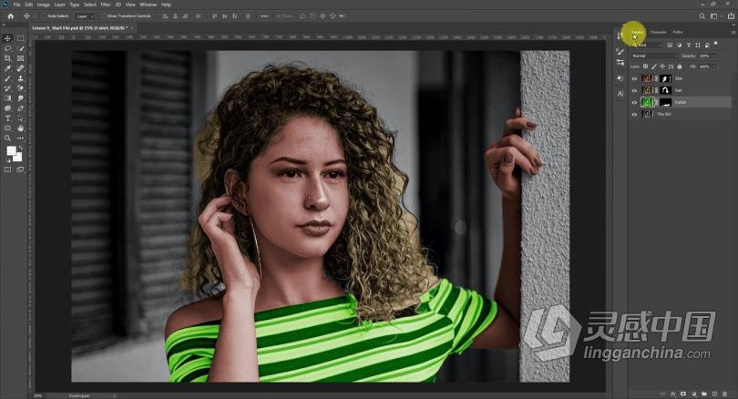The image size is (738, 399).
Task: Open the workspace switcher icon dropdown
Action: (715, 16)
